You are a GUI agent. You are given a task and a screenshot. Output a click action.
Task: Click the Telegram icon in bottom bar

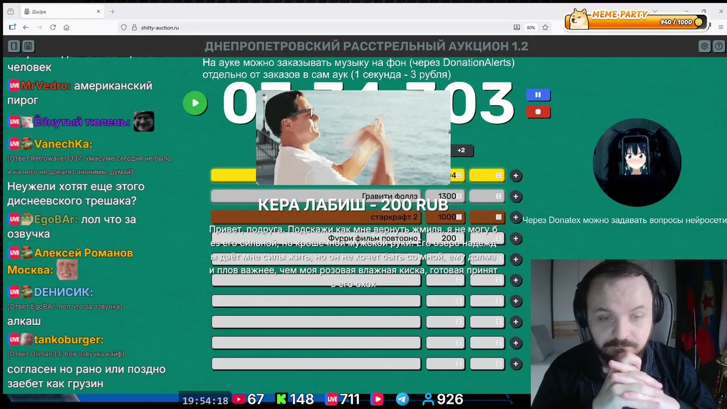(x=402, y=400)
